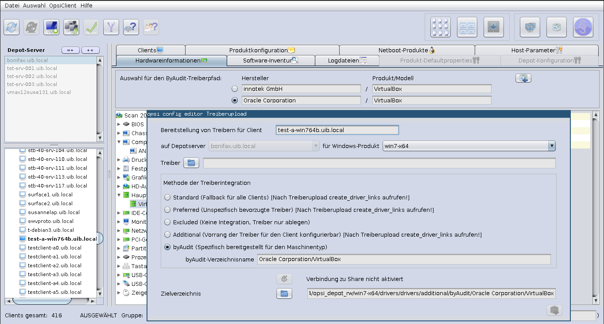Click the driver upload icon beside Produkt/Modell
The height and width of the screenshot is (324, 604).
523,78
